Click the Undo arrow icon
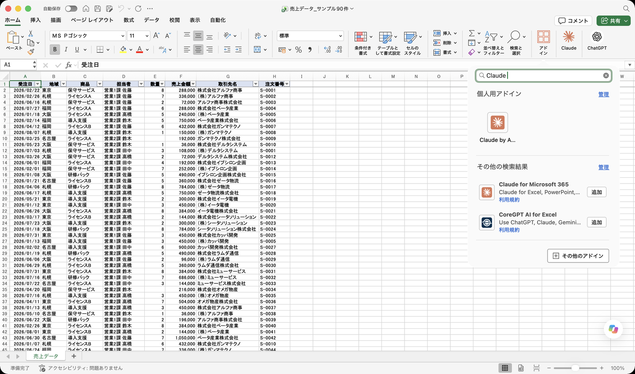Viewport: 635px width, 374px height. [121, 9]
